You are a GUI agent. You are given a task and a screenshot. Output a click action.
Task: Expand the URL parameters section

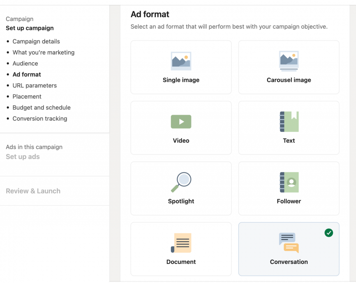coord(34,85)
